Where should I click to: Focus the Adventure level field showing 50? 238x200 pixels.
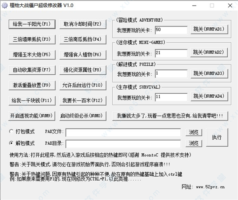(171, 30)
